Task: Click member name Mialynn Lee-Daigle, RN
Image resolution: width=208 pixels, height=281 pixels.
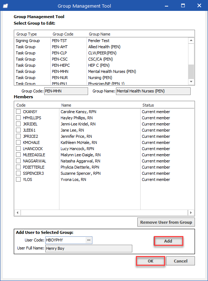Action: pyautogui.click(x=80, y=155)
